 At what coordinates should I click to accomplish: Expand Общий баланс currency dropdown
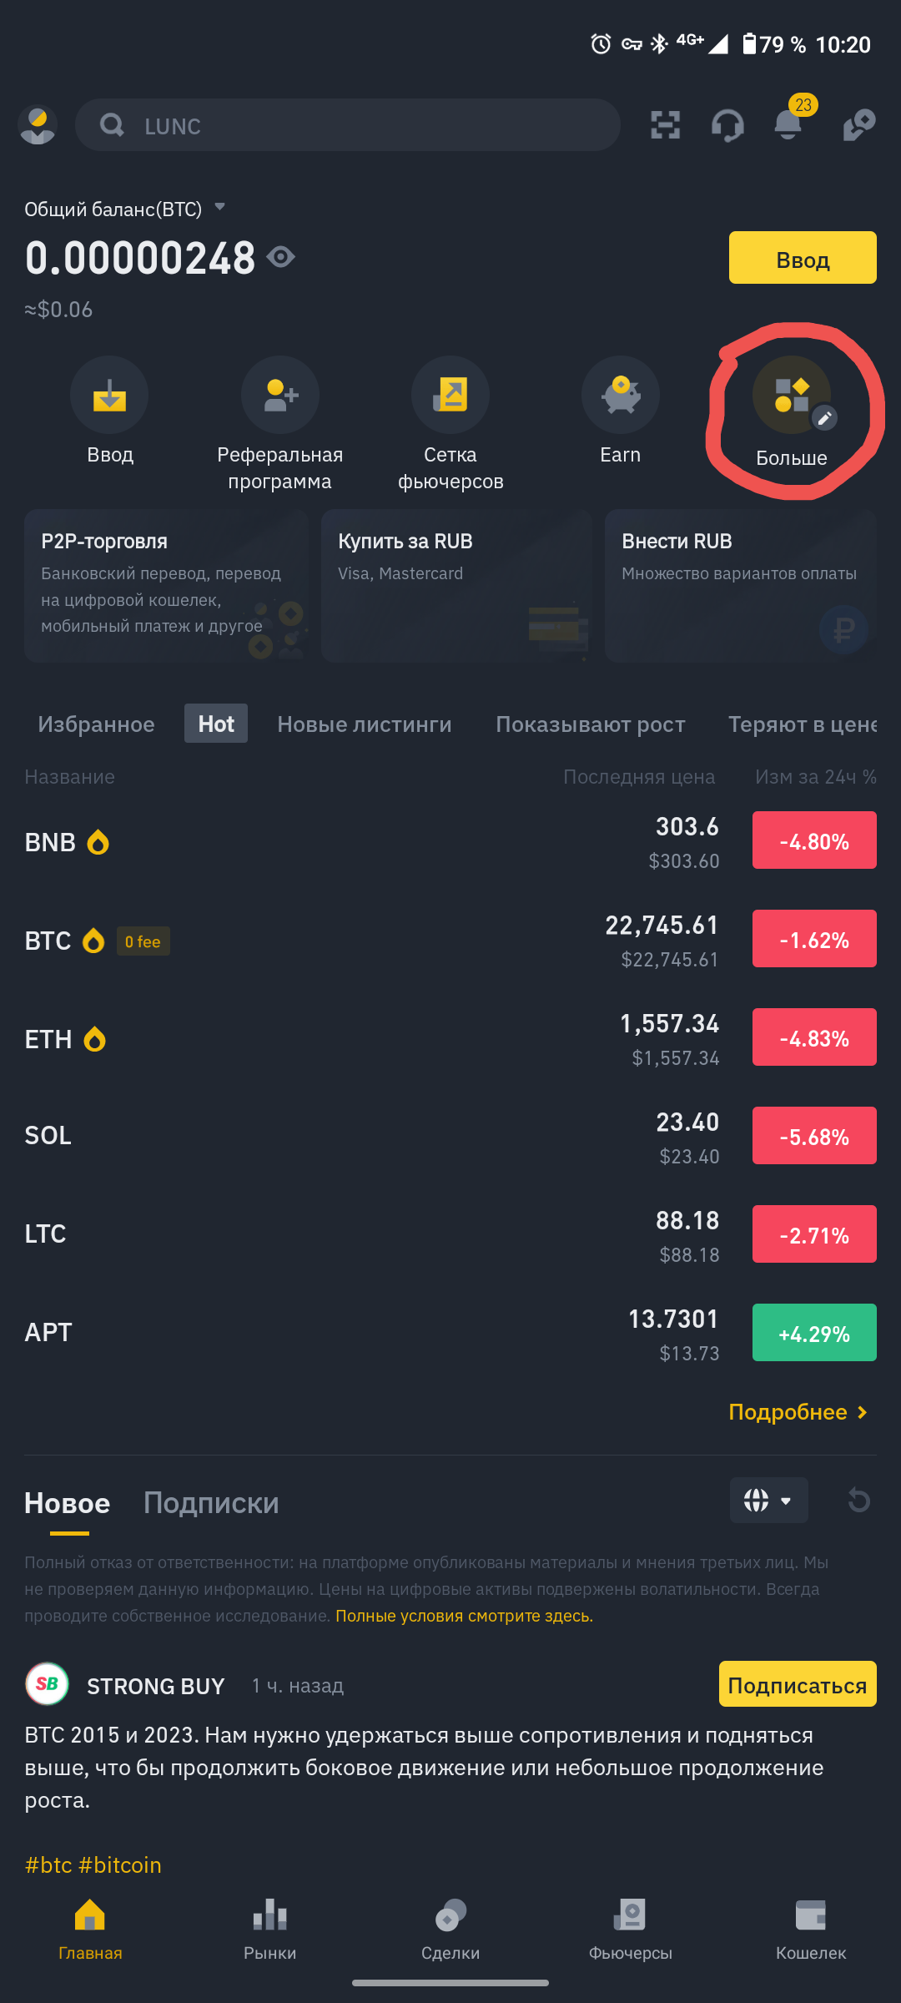pos(220,207)
